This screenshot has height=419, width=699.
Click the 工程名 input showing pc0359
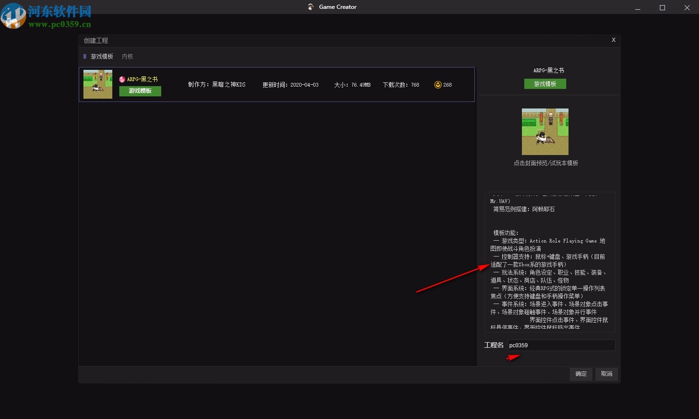(x=561, y=345)
